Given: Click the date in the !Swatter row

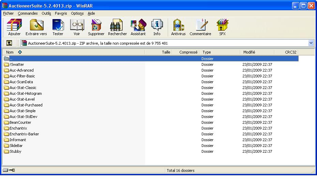Looking at the screenshot, I should coord(257,64).
